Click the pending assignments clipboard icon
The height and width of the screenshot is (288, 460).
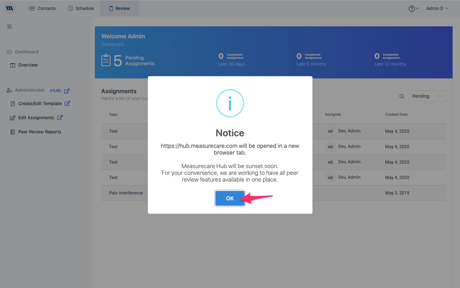click(x=106, y=60)
